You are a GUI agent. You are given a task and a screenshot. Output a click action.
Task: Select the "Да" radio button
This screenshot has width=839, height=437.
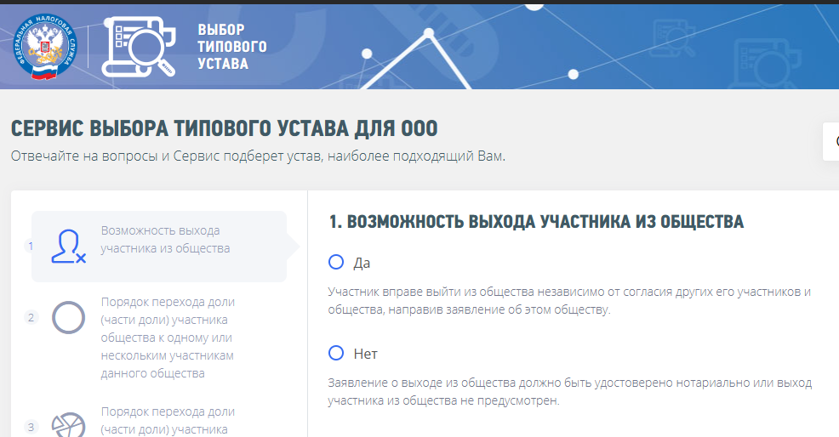coord(336,262)
